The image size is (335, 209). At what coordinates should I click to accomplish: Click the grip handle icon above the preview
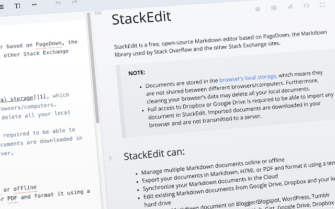click(x=98, y=13)
